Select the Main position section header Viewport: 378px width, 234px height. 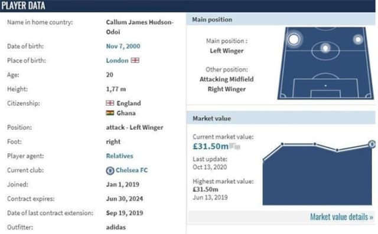[281, 19]
